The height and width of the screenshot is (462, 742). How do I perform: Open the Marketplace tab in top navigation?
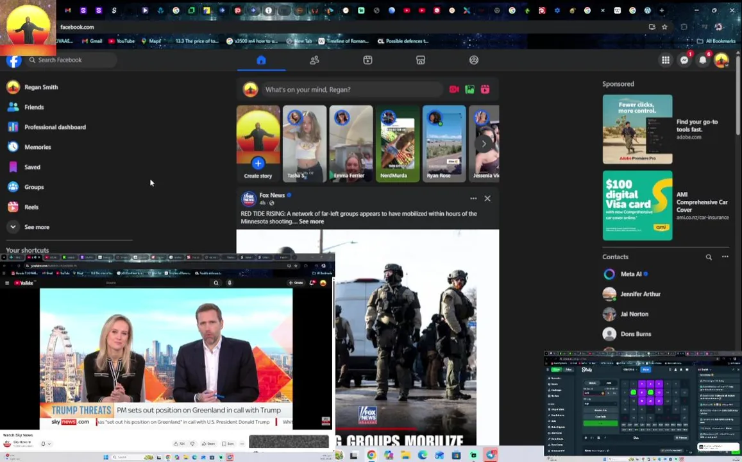(421, 60)
